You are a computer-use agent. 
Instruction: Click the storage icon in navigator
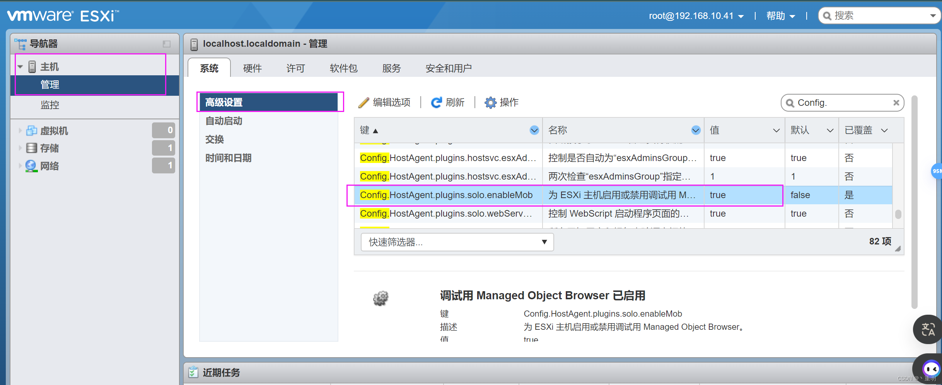pos(31,148)
